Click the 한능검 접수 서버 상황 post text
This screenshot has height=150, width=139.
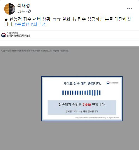(x=30, y=19)
